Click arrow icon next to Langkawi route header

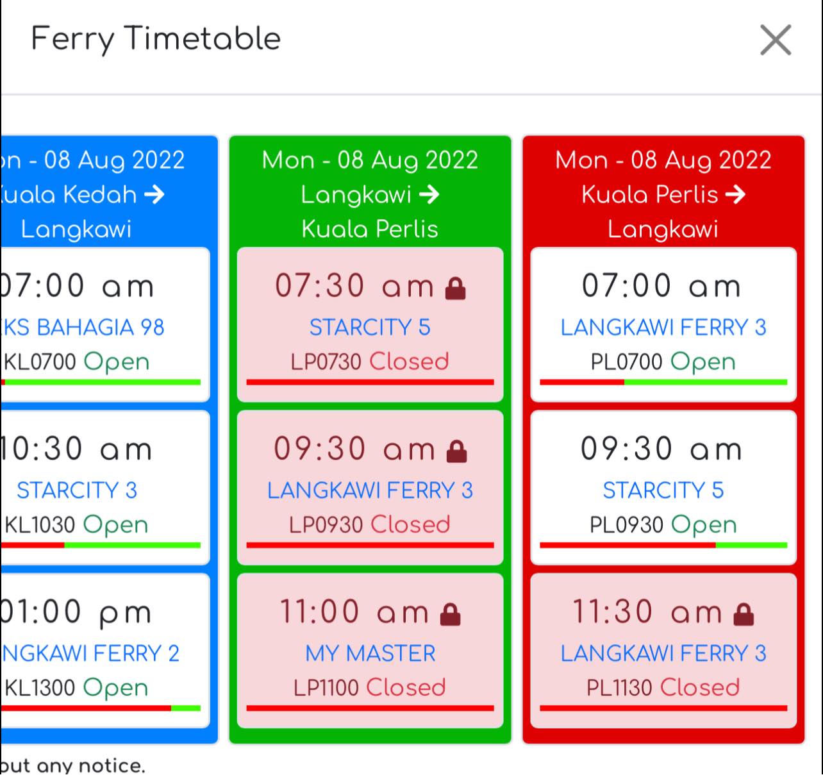(x=429, y=194)
